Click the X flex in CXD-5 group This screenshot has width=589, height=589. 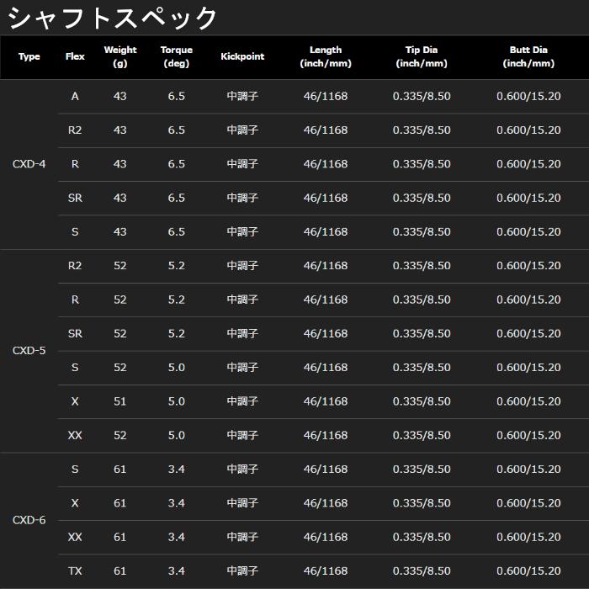[x=75, y=401]
